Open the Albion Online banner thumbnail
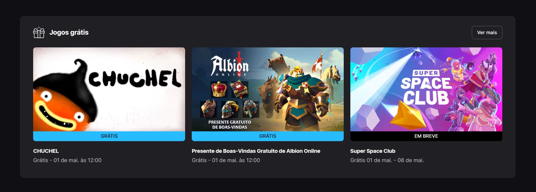 tap(268, 89)
